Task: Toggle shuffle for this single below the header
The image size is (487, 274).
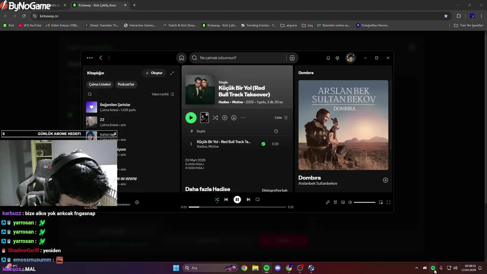Action: click(215, 118)
